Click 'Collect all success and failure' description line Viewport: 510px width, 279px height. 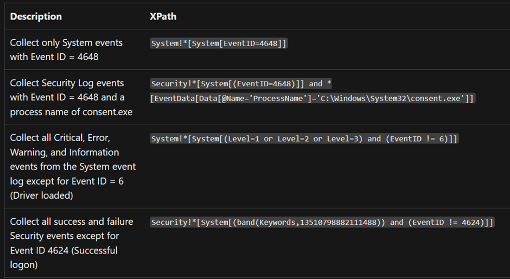(71, 221)
